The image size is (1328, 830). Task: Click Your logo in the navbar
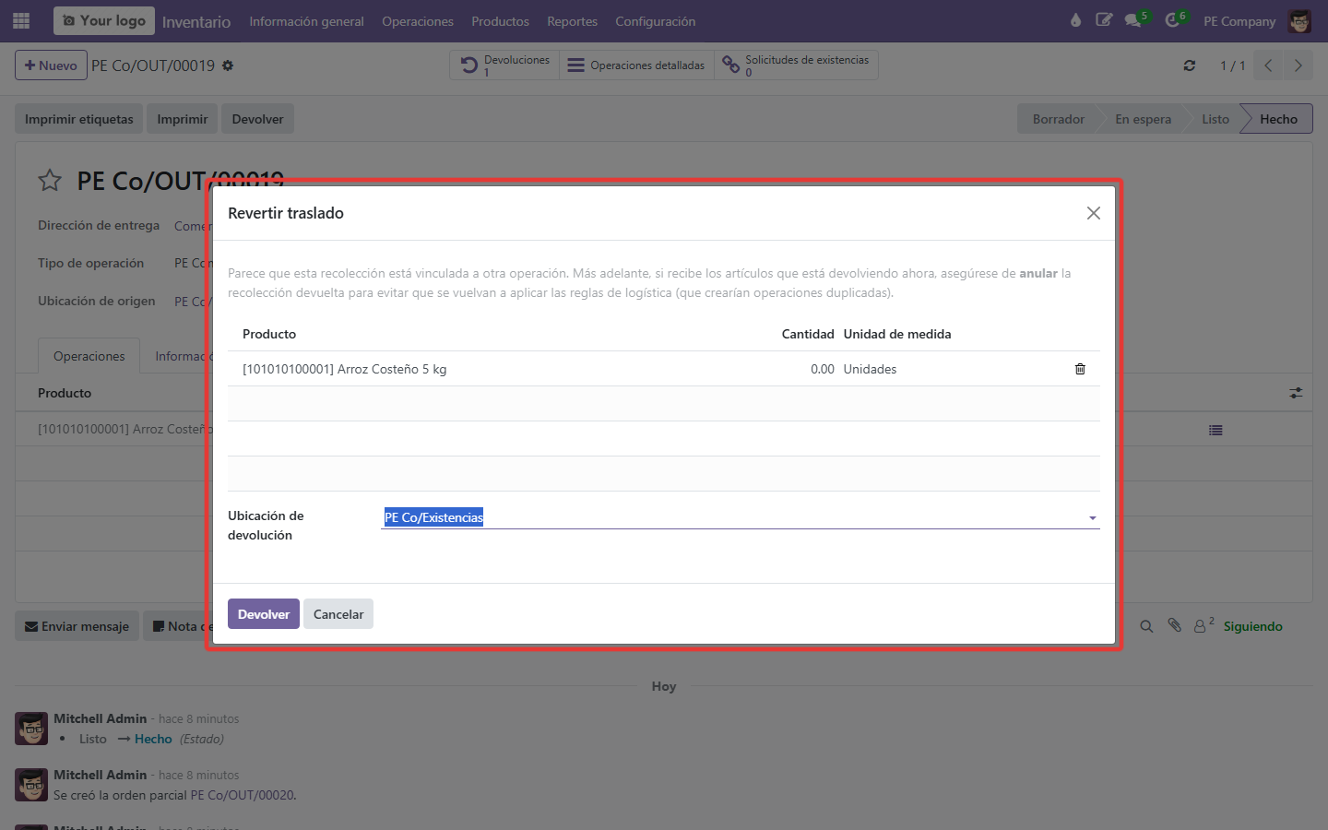(104, 20)
